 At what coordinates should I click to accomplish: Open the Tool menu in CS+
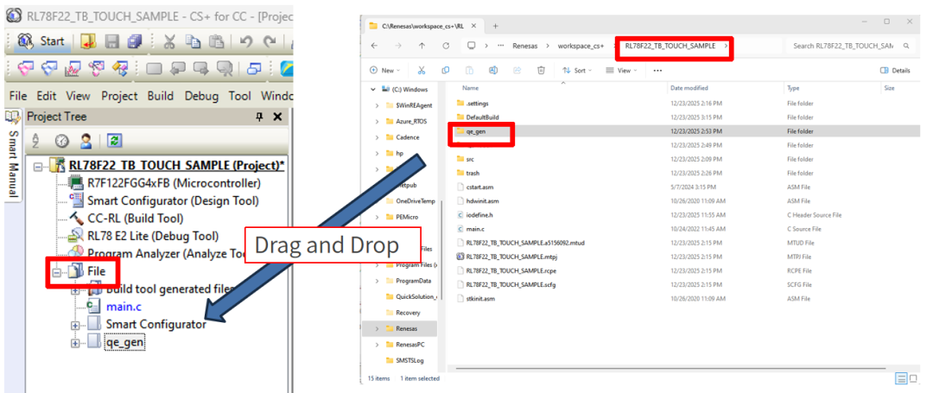240,96
